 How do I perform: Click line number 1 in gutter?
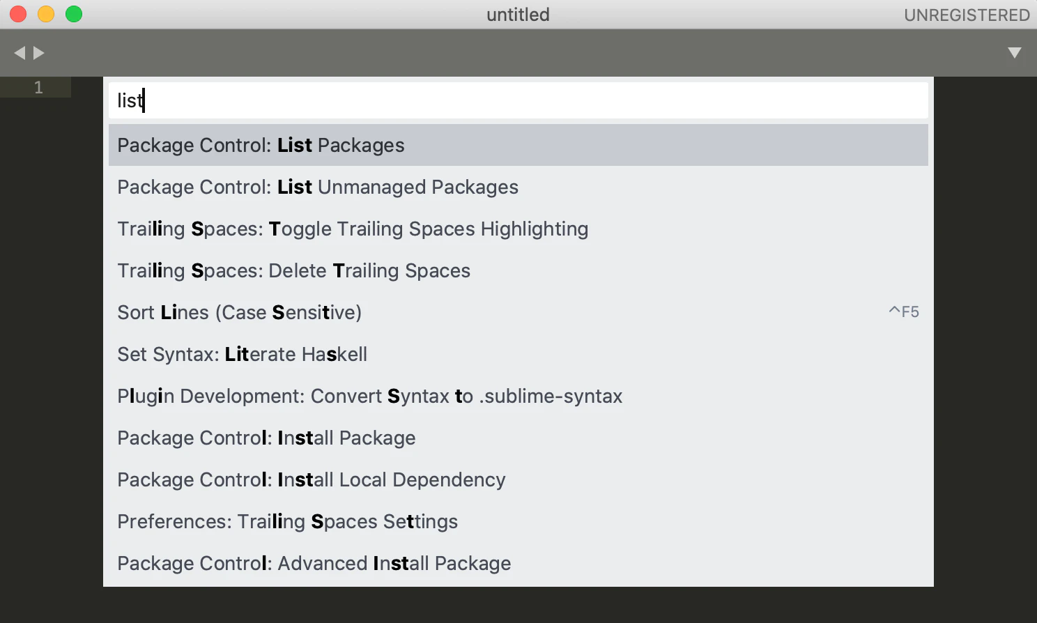(x=38, y=87)
